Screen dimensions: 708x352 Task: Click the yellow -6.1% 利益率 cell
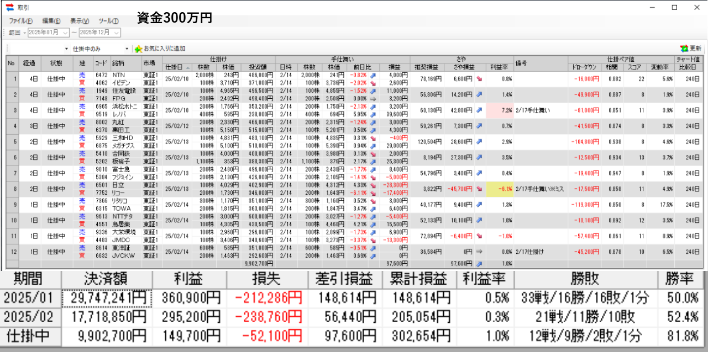tap(500, 188)
